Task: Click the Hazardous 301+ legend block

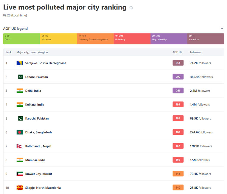Action: point(206,39)
